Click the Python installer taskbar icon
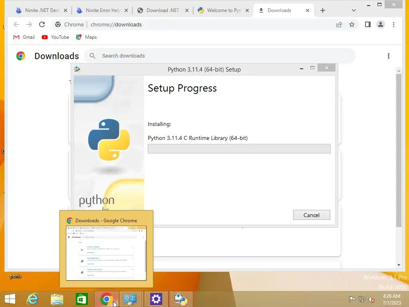The height and width of the screenshot is (307, 409). pos(181,299)
